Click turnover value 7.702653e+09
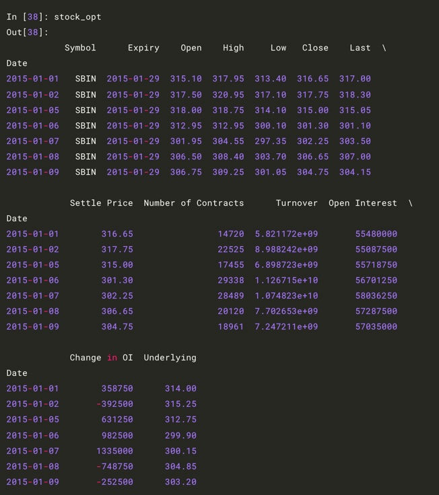The width and height of the screenshot is (439, 495). (286, 311)
